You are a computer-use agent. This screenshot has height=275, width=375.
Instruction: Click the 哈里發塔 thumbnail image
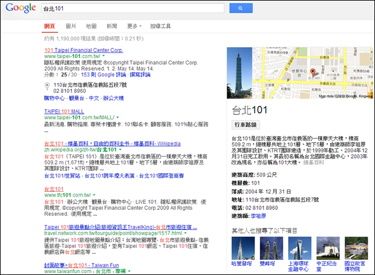(243, 248)
